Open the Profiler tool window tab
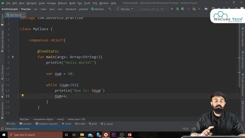245x138 pixels. click(80, 124)
